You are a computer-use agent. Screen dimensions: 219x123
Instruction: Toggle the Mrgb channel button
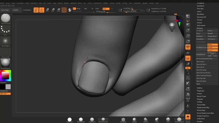78,9
